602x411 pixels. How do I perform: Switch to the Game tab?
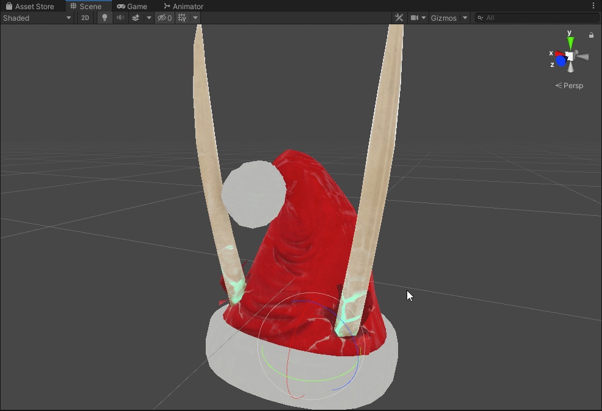[132, 6]
